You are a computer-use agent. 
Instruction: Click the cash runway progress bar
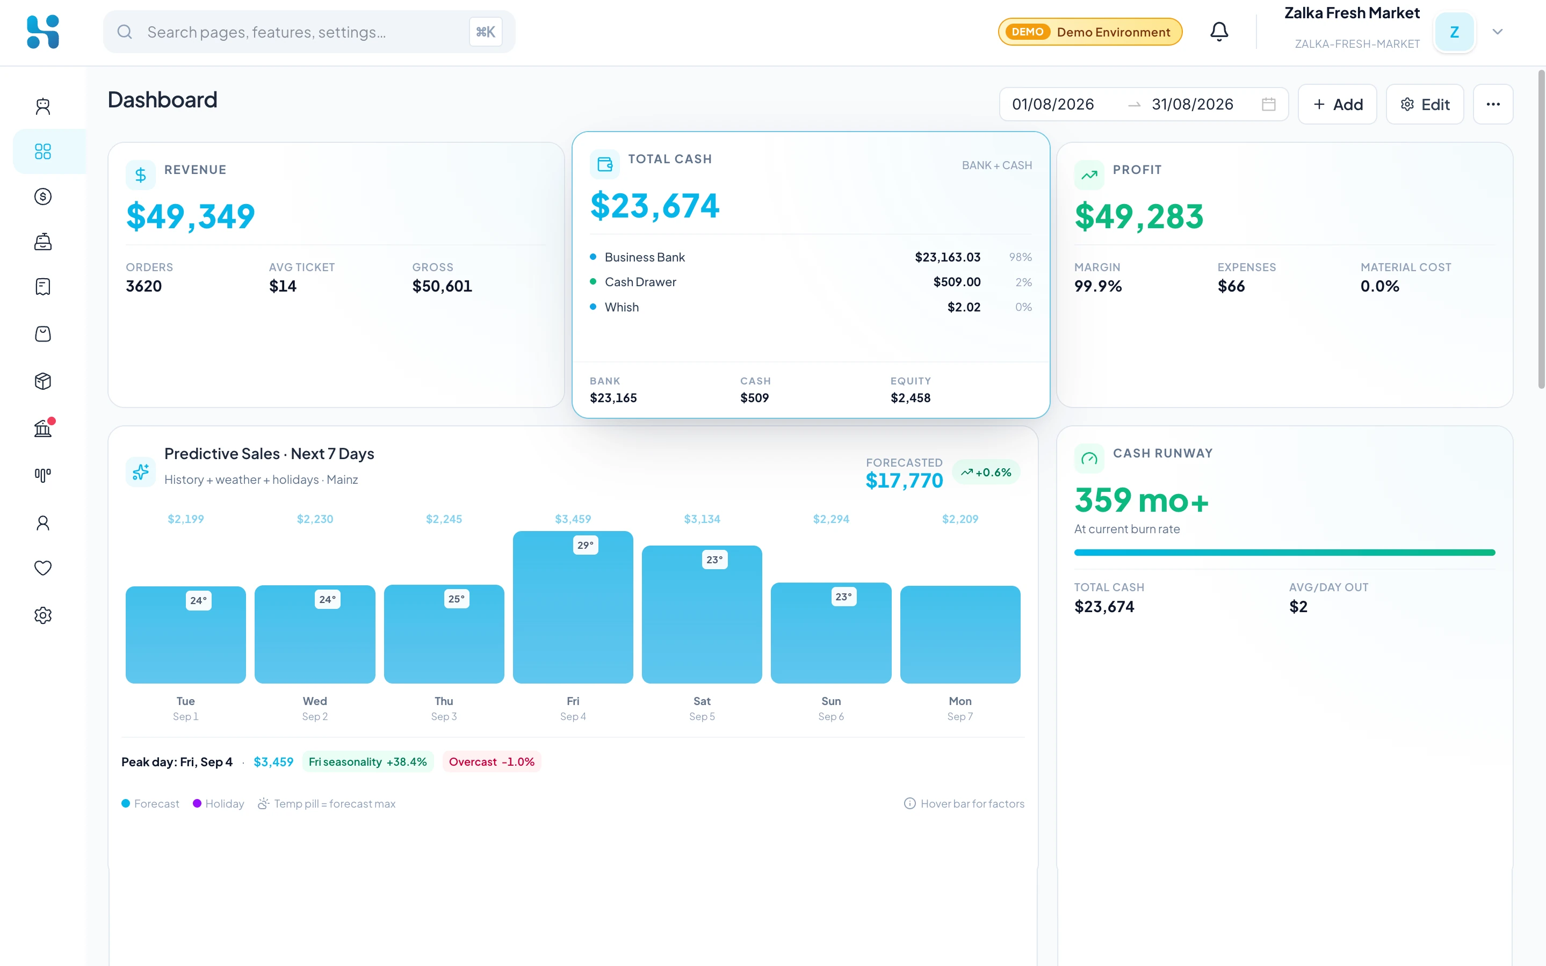1284,553
